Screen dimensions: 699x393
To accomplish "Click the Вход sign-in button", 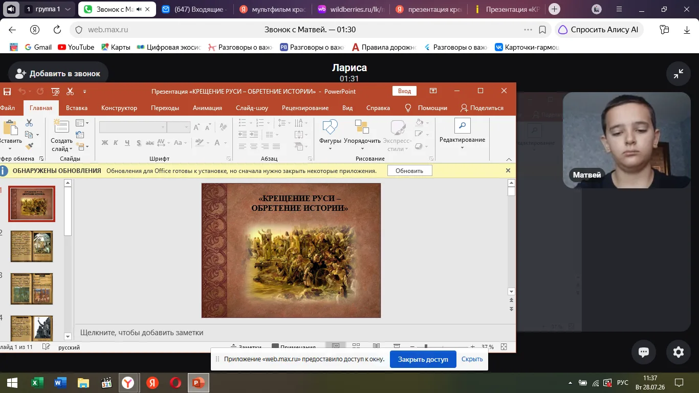I will click(x=404, y=91).
